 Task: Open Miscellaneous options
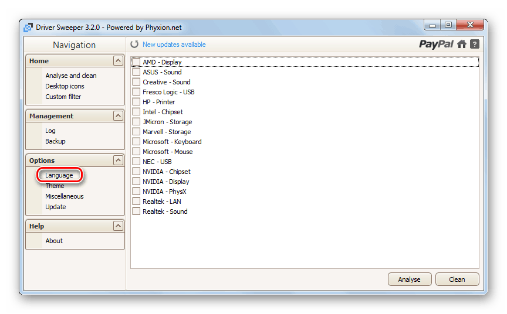[65, 196]
